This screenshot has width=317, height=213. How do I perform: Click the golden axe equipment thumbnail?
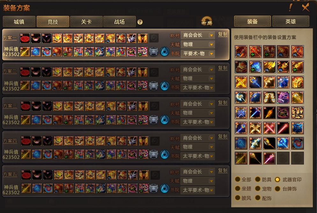pos(269,67)
